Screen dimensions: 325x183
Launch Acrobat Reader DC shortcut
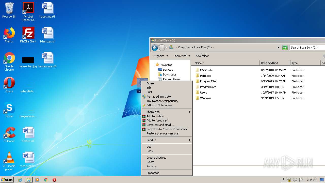(28, 12)
